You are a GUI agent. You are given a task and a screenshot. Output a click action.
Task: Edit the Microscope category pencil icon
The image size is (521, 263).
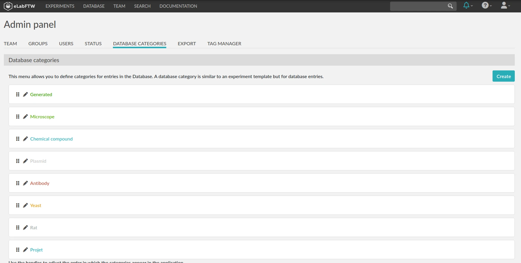click(x=25, y=117)
